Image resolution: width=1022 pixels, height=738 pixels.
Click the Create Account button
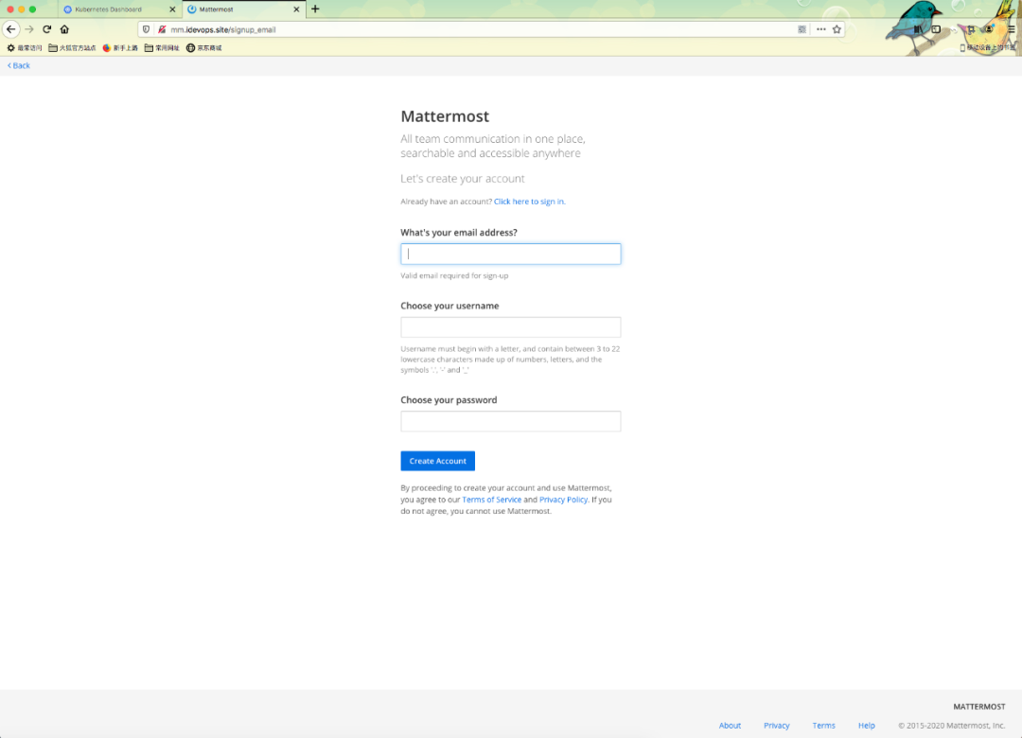[437, 461]
